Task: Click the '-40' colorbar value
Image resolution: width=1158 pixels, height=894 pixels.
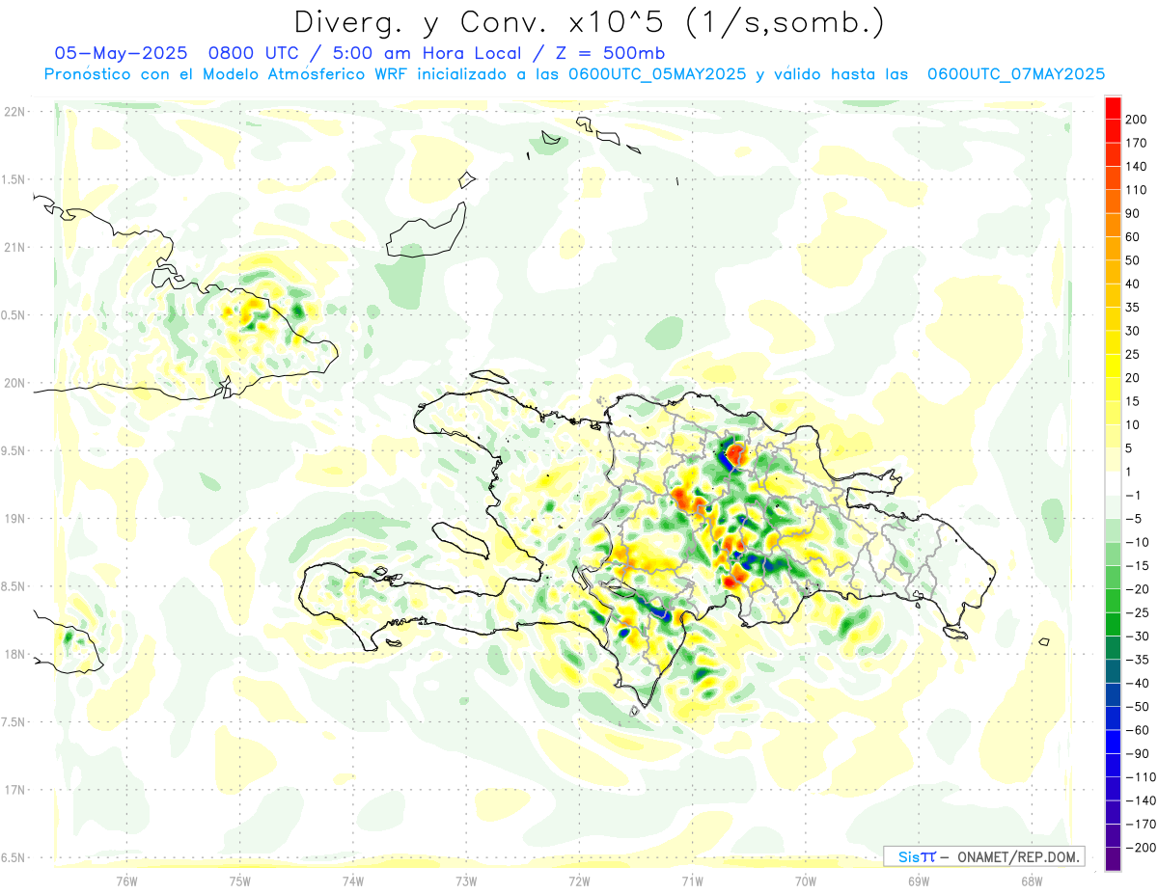Action: click(1136, 683)
